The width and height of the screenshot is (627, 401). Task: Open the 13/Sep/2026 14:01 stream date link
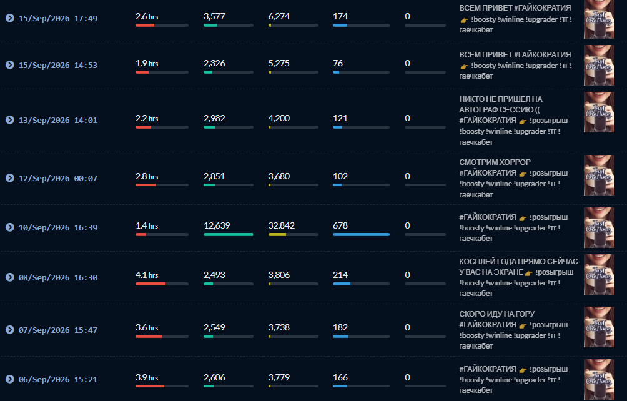(x=58, y=121)
